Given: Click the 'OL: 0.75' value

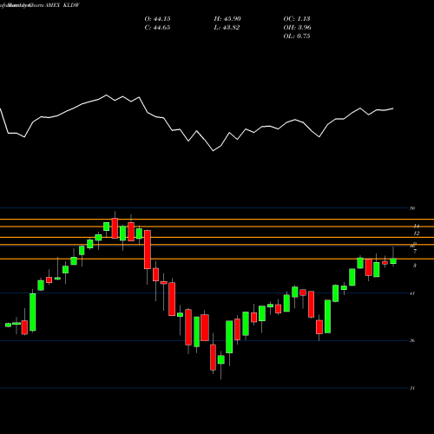Looking at the screenshot, I should [297, 36].
